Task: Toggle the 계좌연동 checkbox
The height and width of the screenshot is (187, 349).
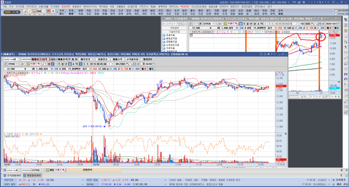Action: [x=141, y=59]
